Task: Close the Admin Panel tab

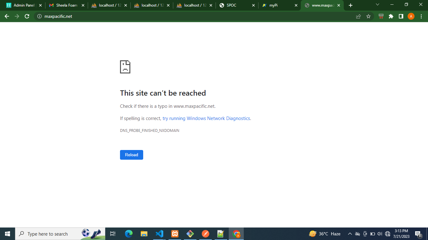Action: tap(40, 5)
